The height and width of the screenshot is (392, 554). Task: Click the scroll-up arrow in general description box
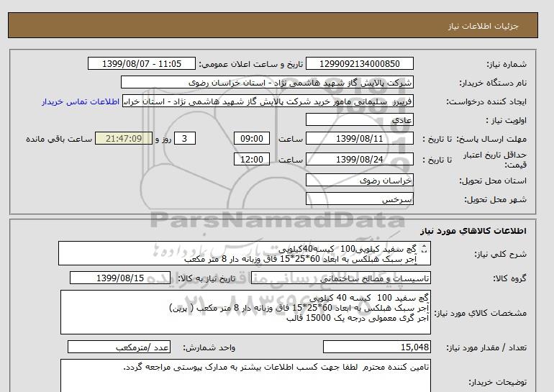[423, 246]
